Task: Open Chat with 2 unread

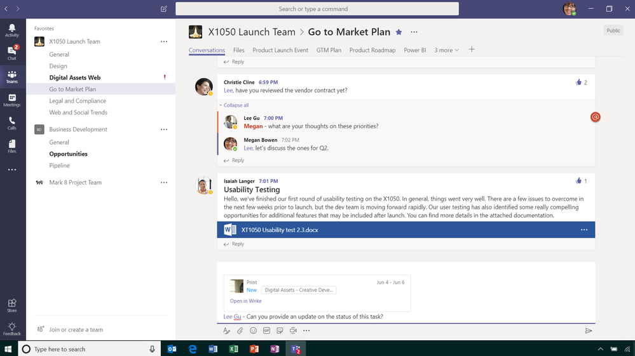Action: [x=11, y=53]
